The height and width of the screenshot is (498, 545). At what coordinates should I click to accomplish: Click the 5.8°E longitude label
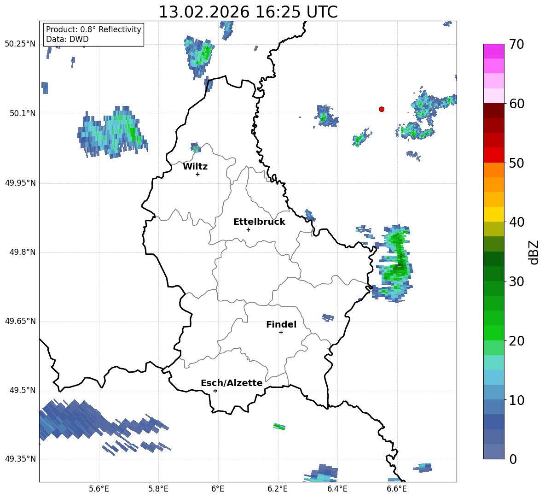pyautogui.click(x=158, y=489)
